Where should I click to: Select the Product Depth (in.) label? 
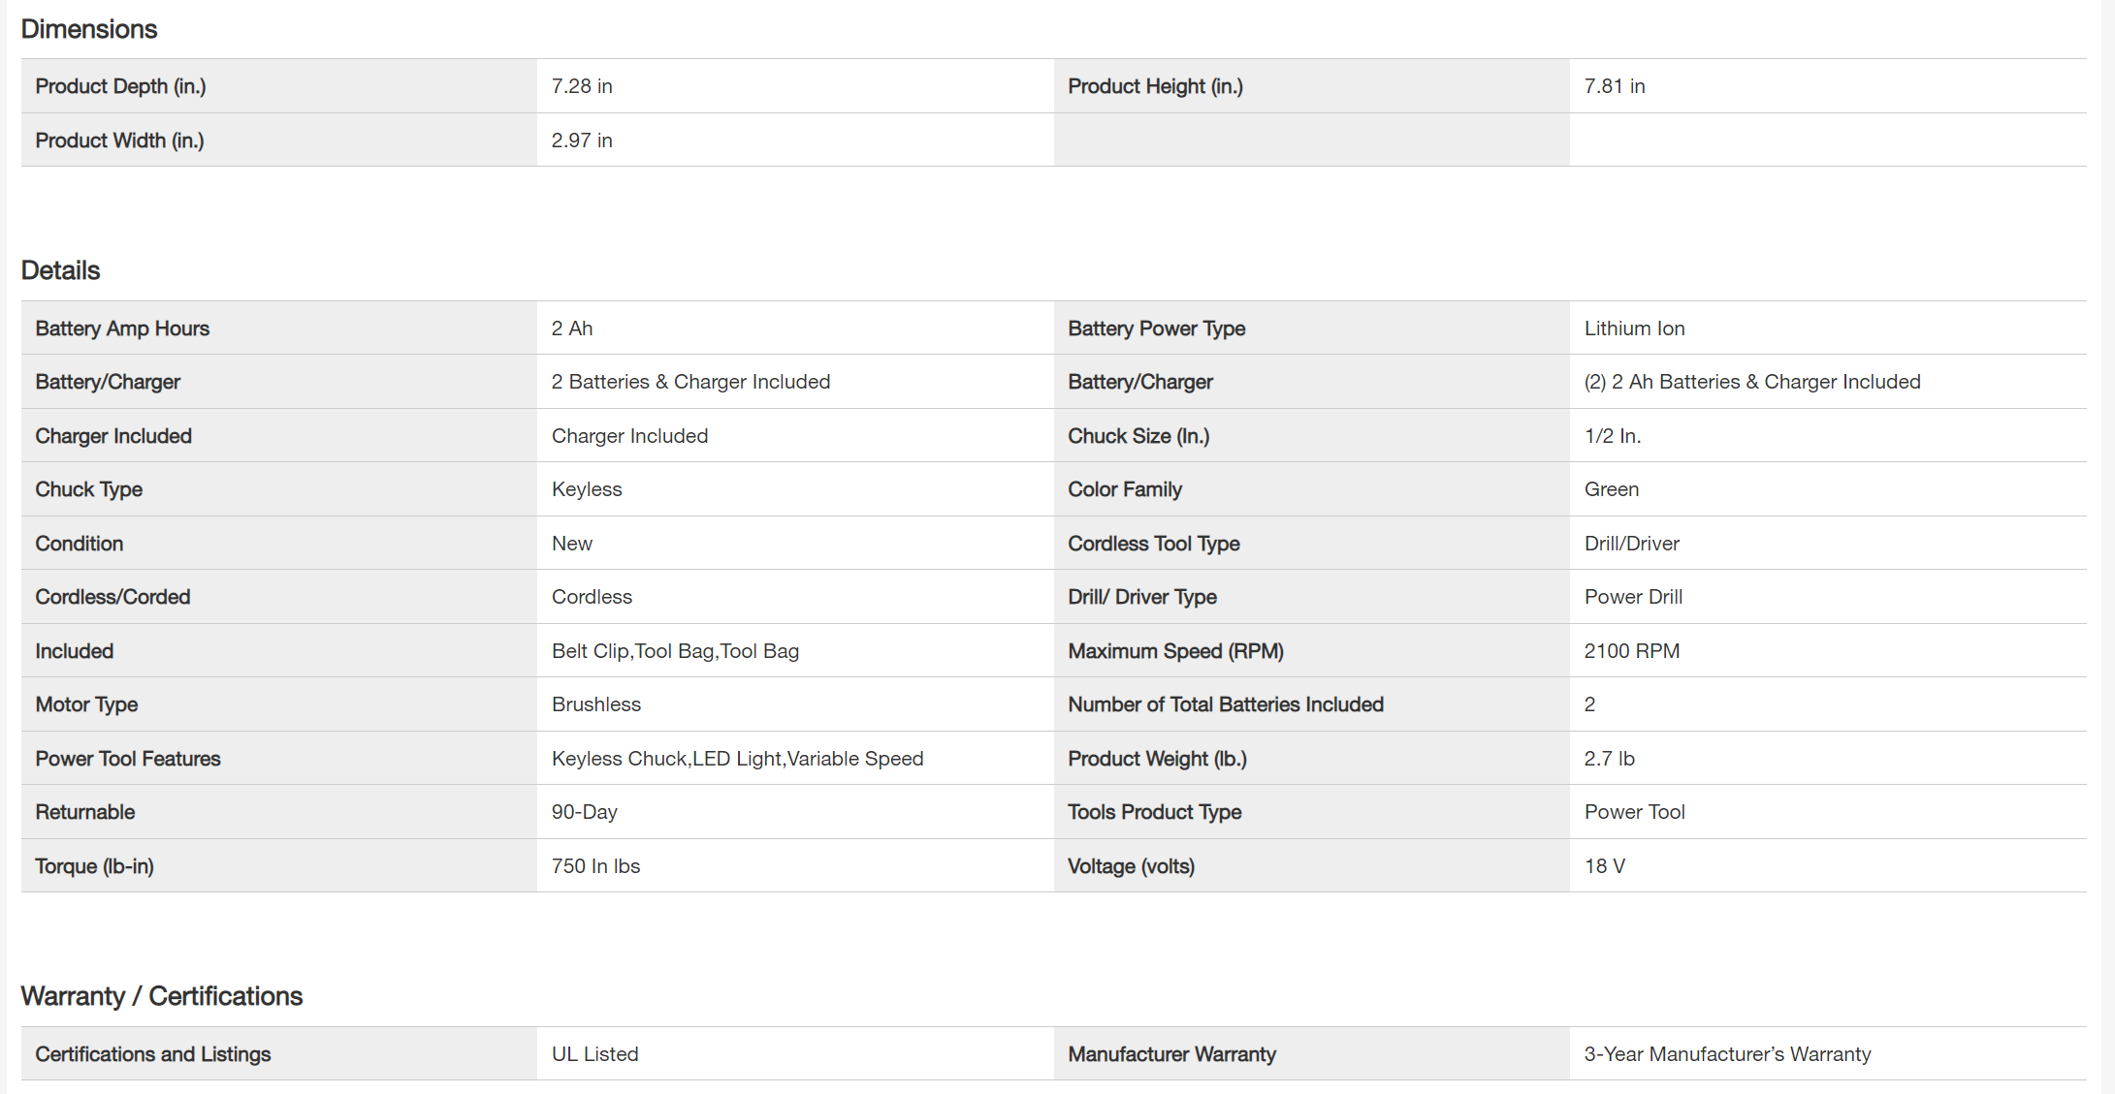click(121, 86)
